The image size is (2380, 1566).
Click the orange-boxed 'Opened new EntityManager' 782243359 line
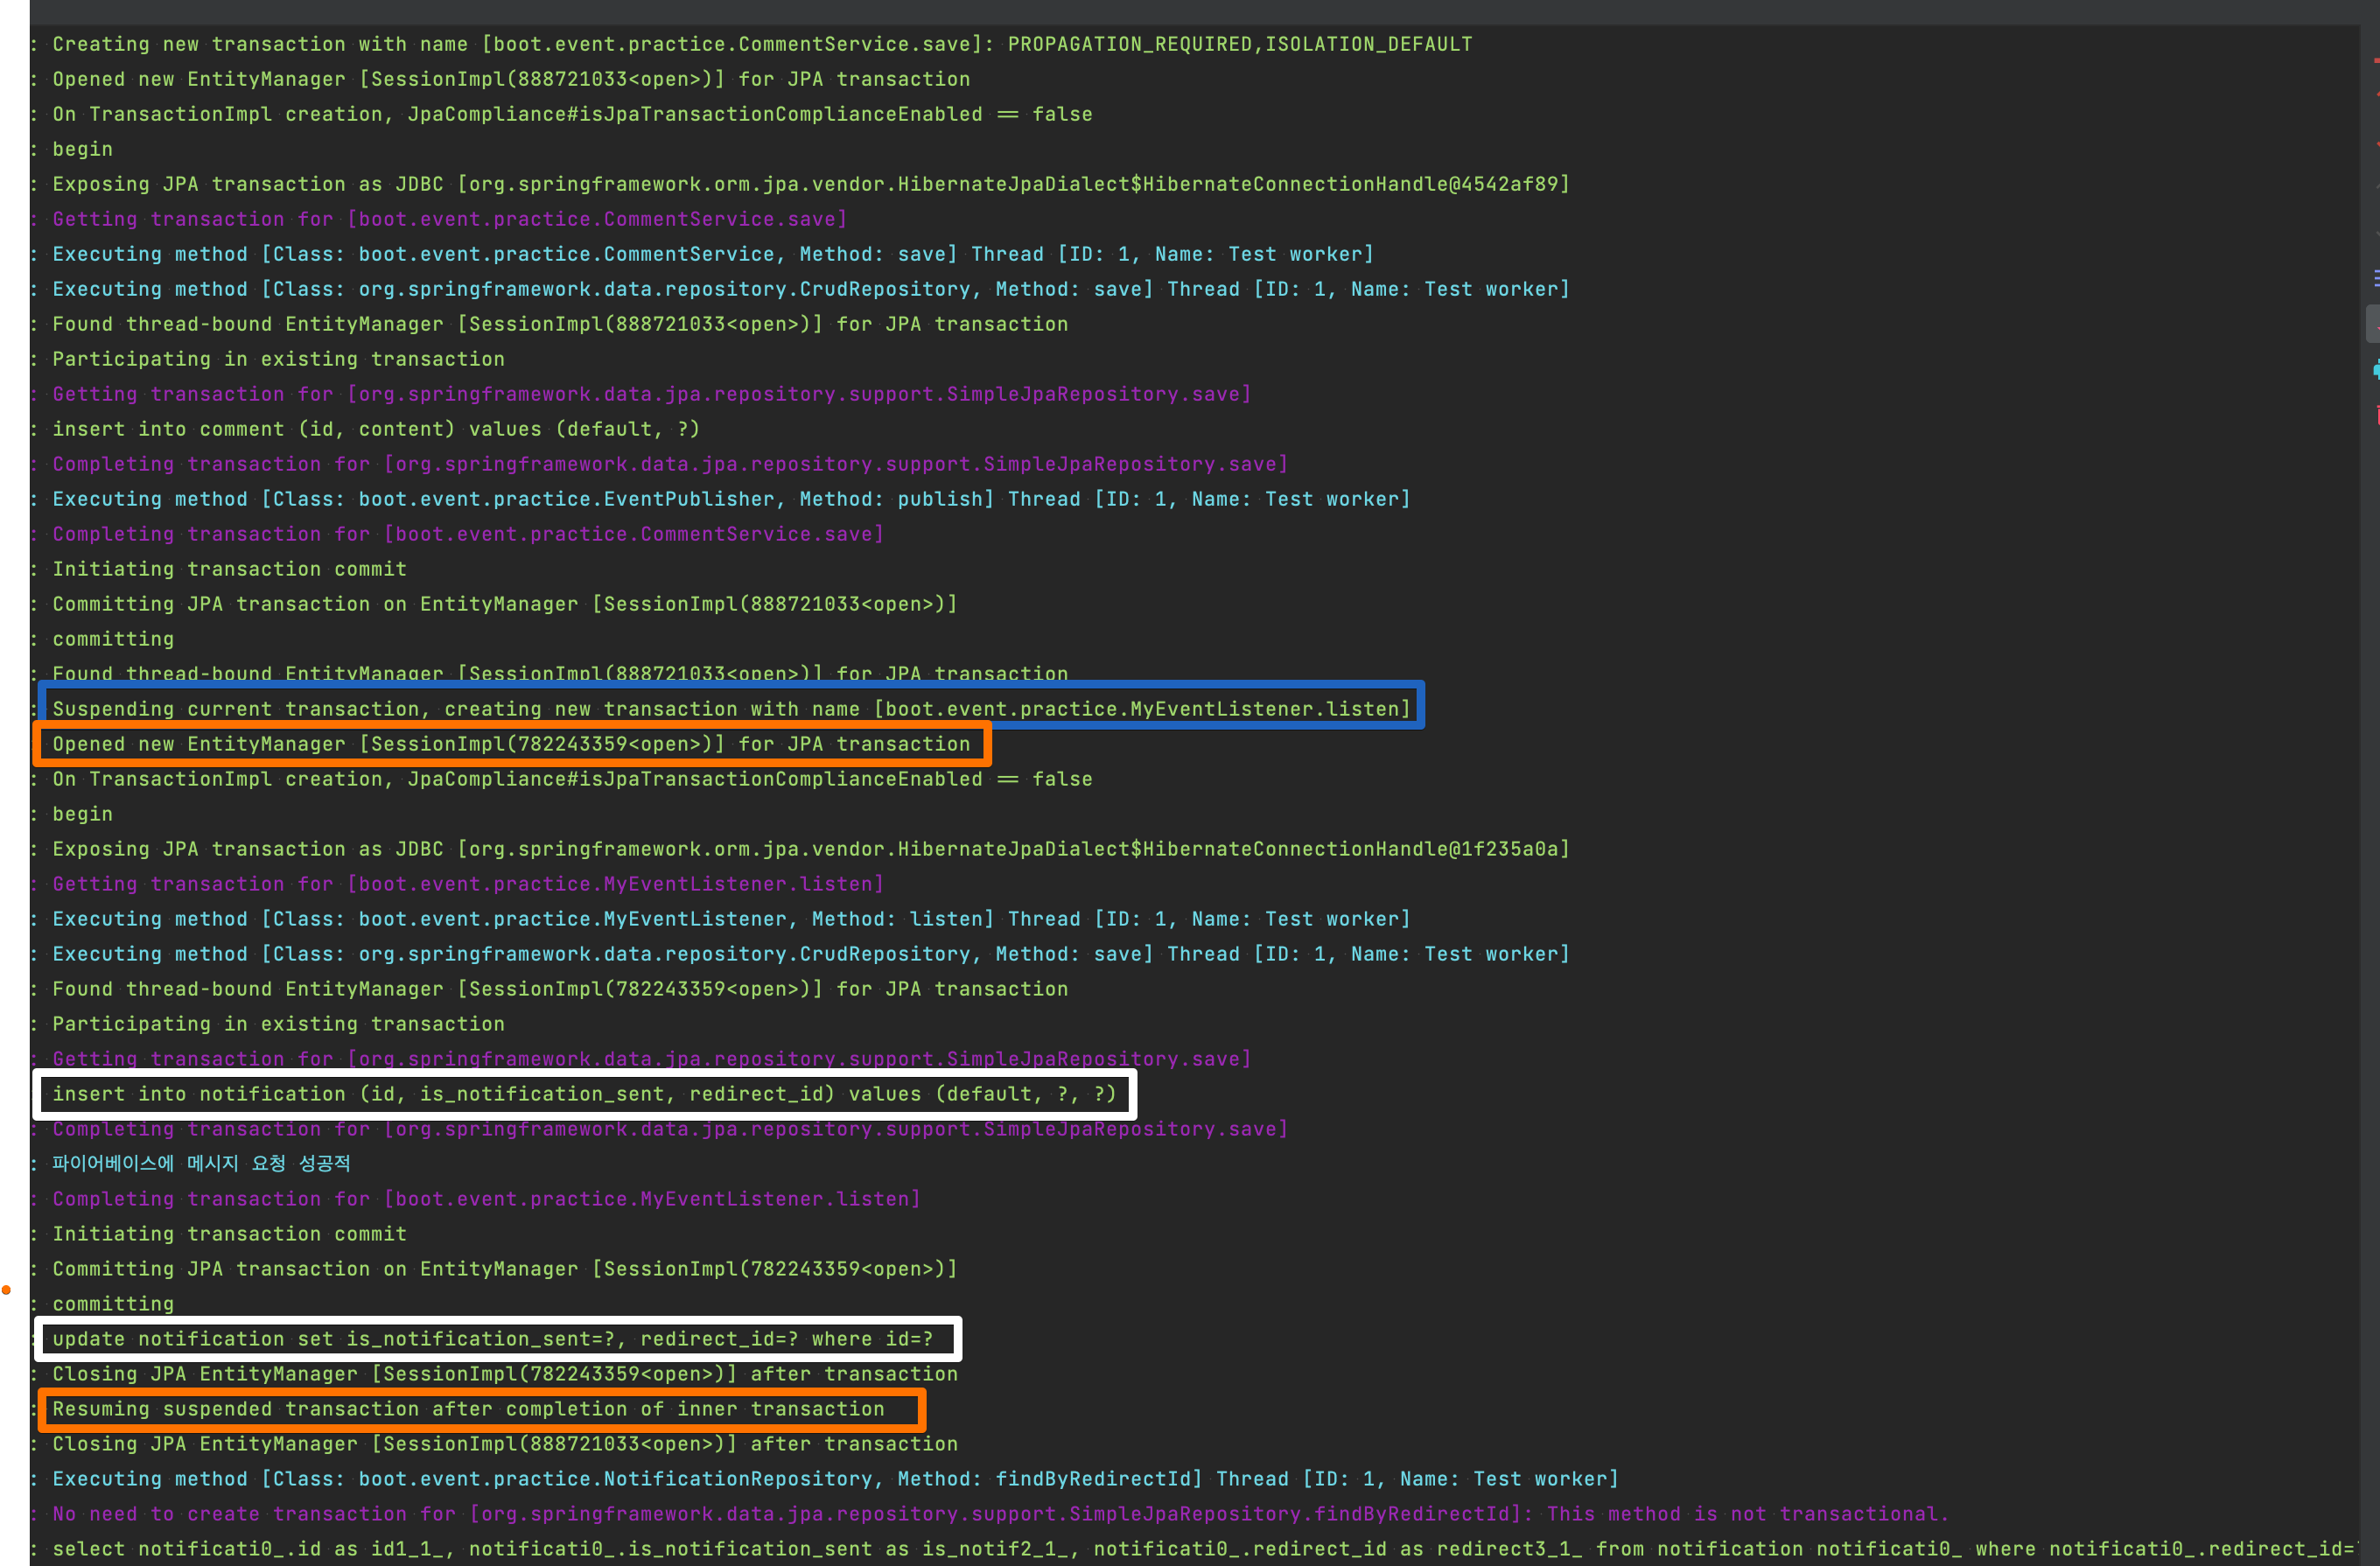pyautogui.click(x=510, y=744)
